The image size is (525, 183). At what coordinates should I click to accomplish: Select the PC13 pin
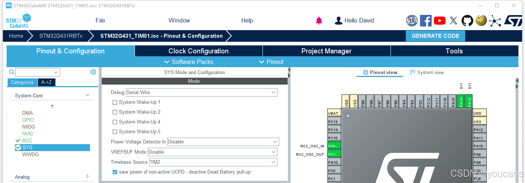tap(334, 122)
